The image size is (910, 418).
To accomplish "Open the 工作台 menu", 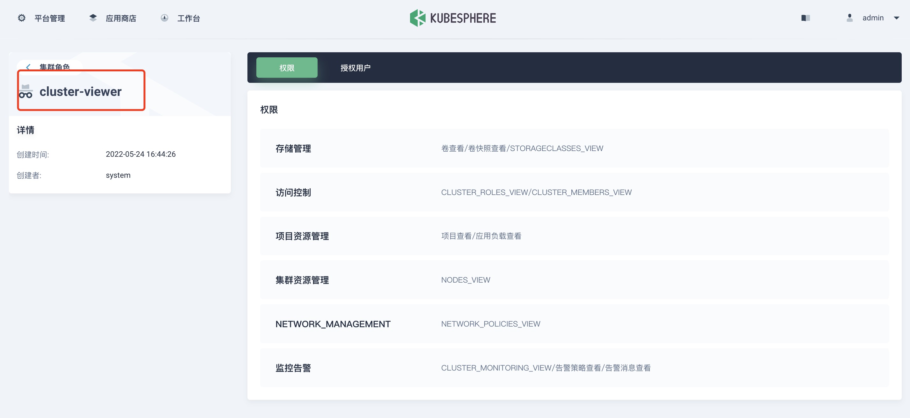I will tap(188, 18).
